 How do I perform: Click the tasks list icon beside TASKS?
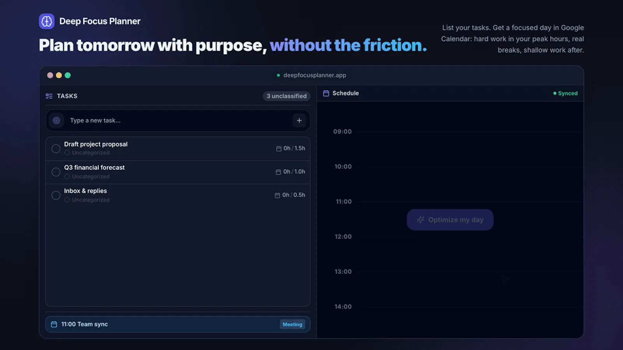[x=49, y=96]
